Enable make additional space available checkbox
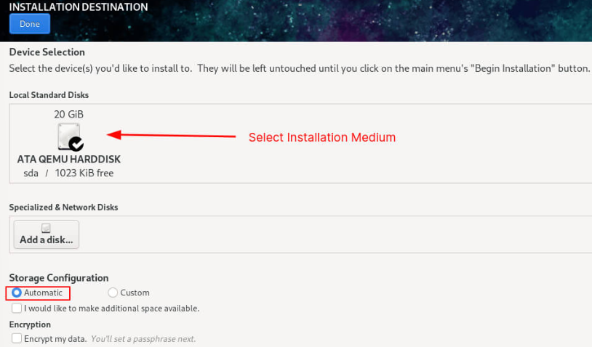592x347 pixels. pyautogui.click(x=17, y=309)
